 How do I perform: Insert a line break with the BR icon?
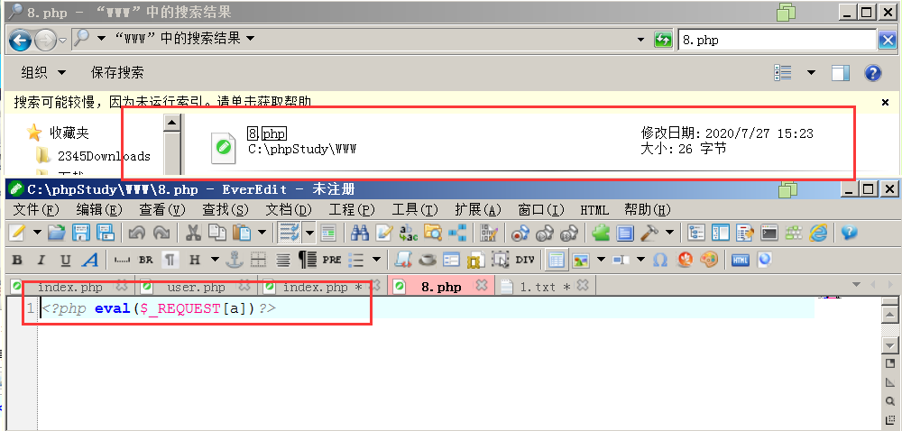point(145,260)
